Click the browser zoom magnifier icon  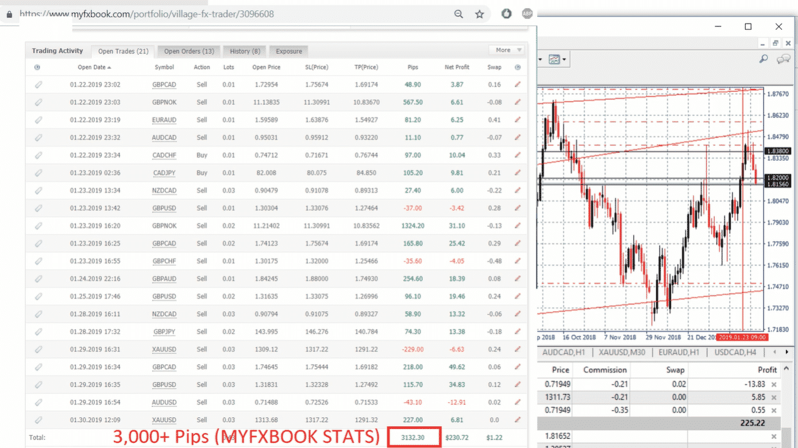(458, 14)
